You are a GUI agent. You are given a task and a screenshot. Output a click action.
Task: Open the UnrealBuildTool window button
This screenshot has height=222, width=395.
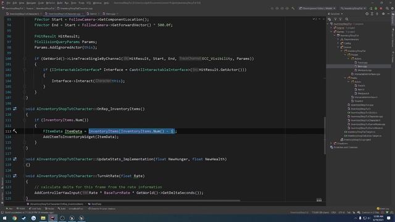75,208
